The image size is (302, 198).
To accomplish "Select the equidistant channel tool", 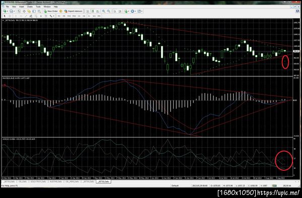I will click(31, 16).
